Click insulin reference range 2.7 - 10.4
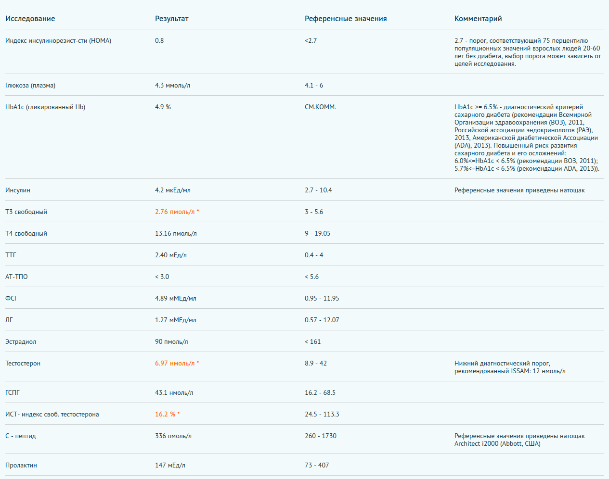609x479 pixels. tap(318, 190)
